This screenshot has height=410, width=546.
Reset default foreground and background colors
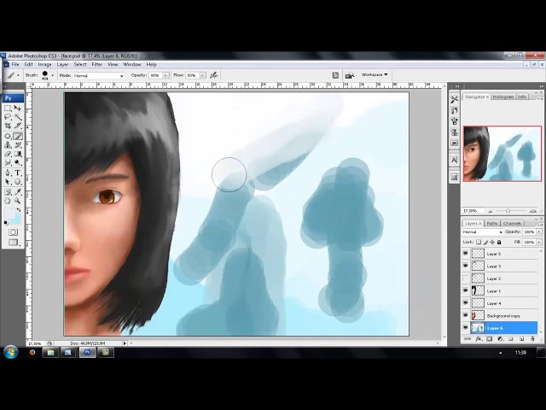6,223
